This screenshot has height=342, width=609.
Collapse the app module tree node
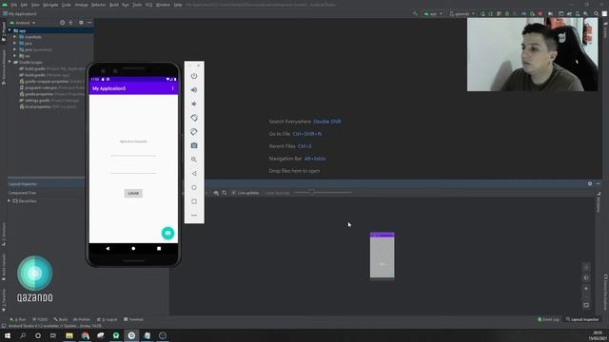(10, 30)
